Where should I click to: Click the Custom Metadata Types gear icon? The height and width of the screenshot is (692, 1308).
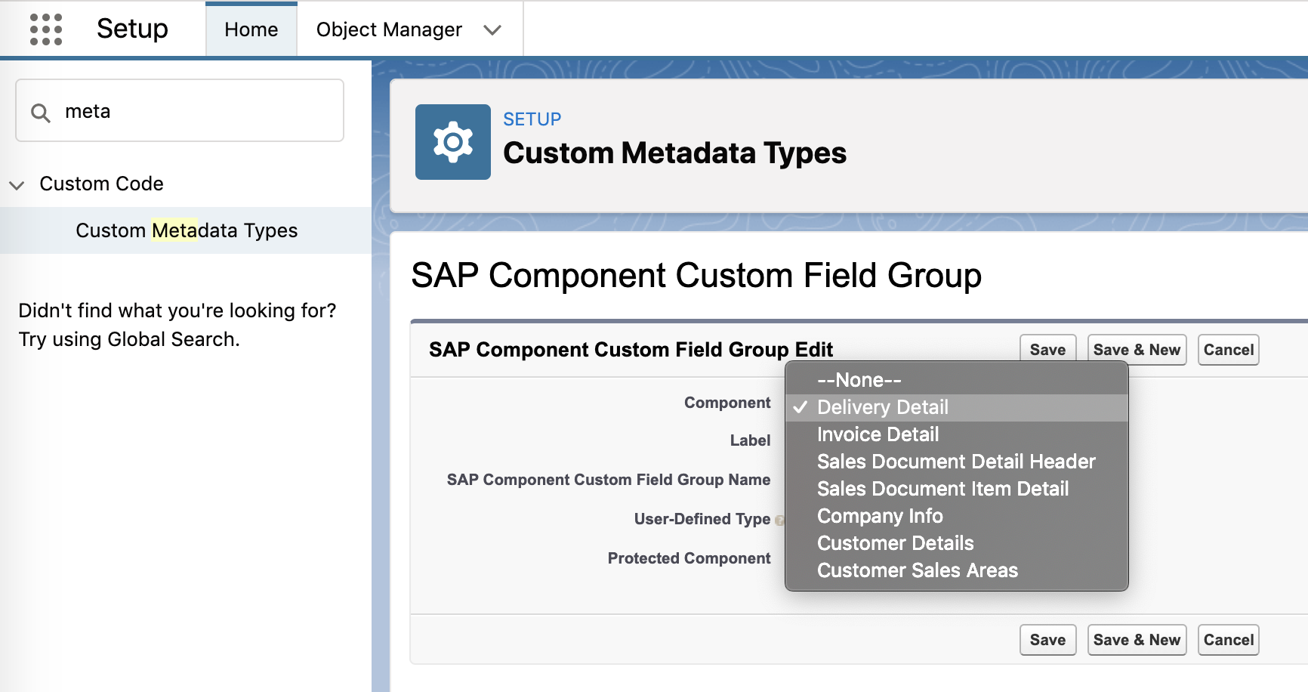pos(453,142)
